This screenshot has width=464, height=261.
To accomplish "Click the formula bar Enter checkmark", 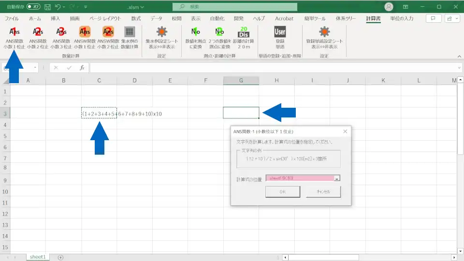I will pyautogui.click(x=69, y=68).
